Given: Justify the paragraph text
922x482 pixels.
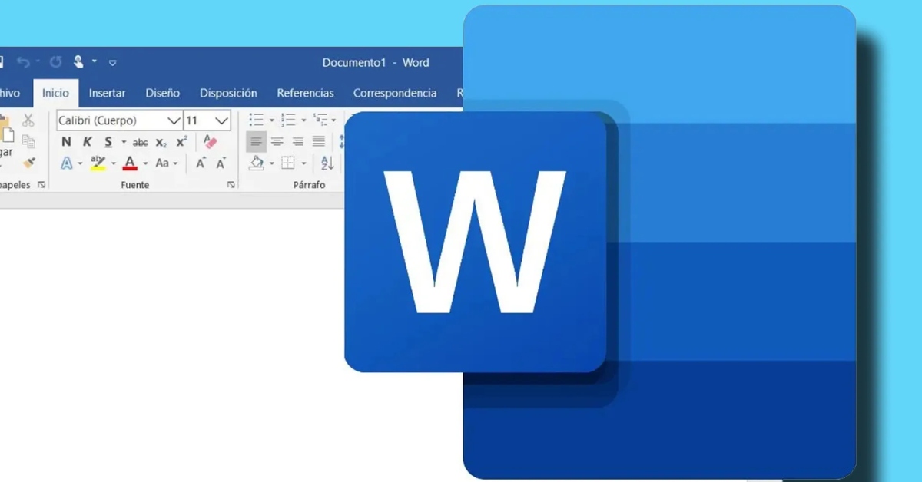Looking at the screenshot, I should click(318, 142).
